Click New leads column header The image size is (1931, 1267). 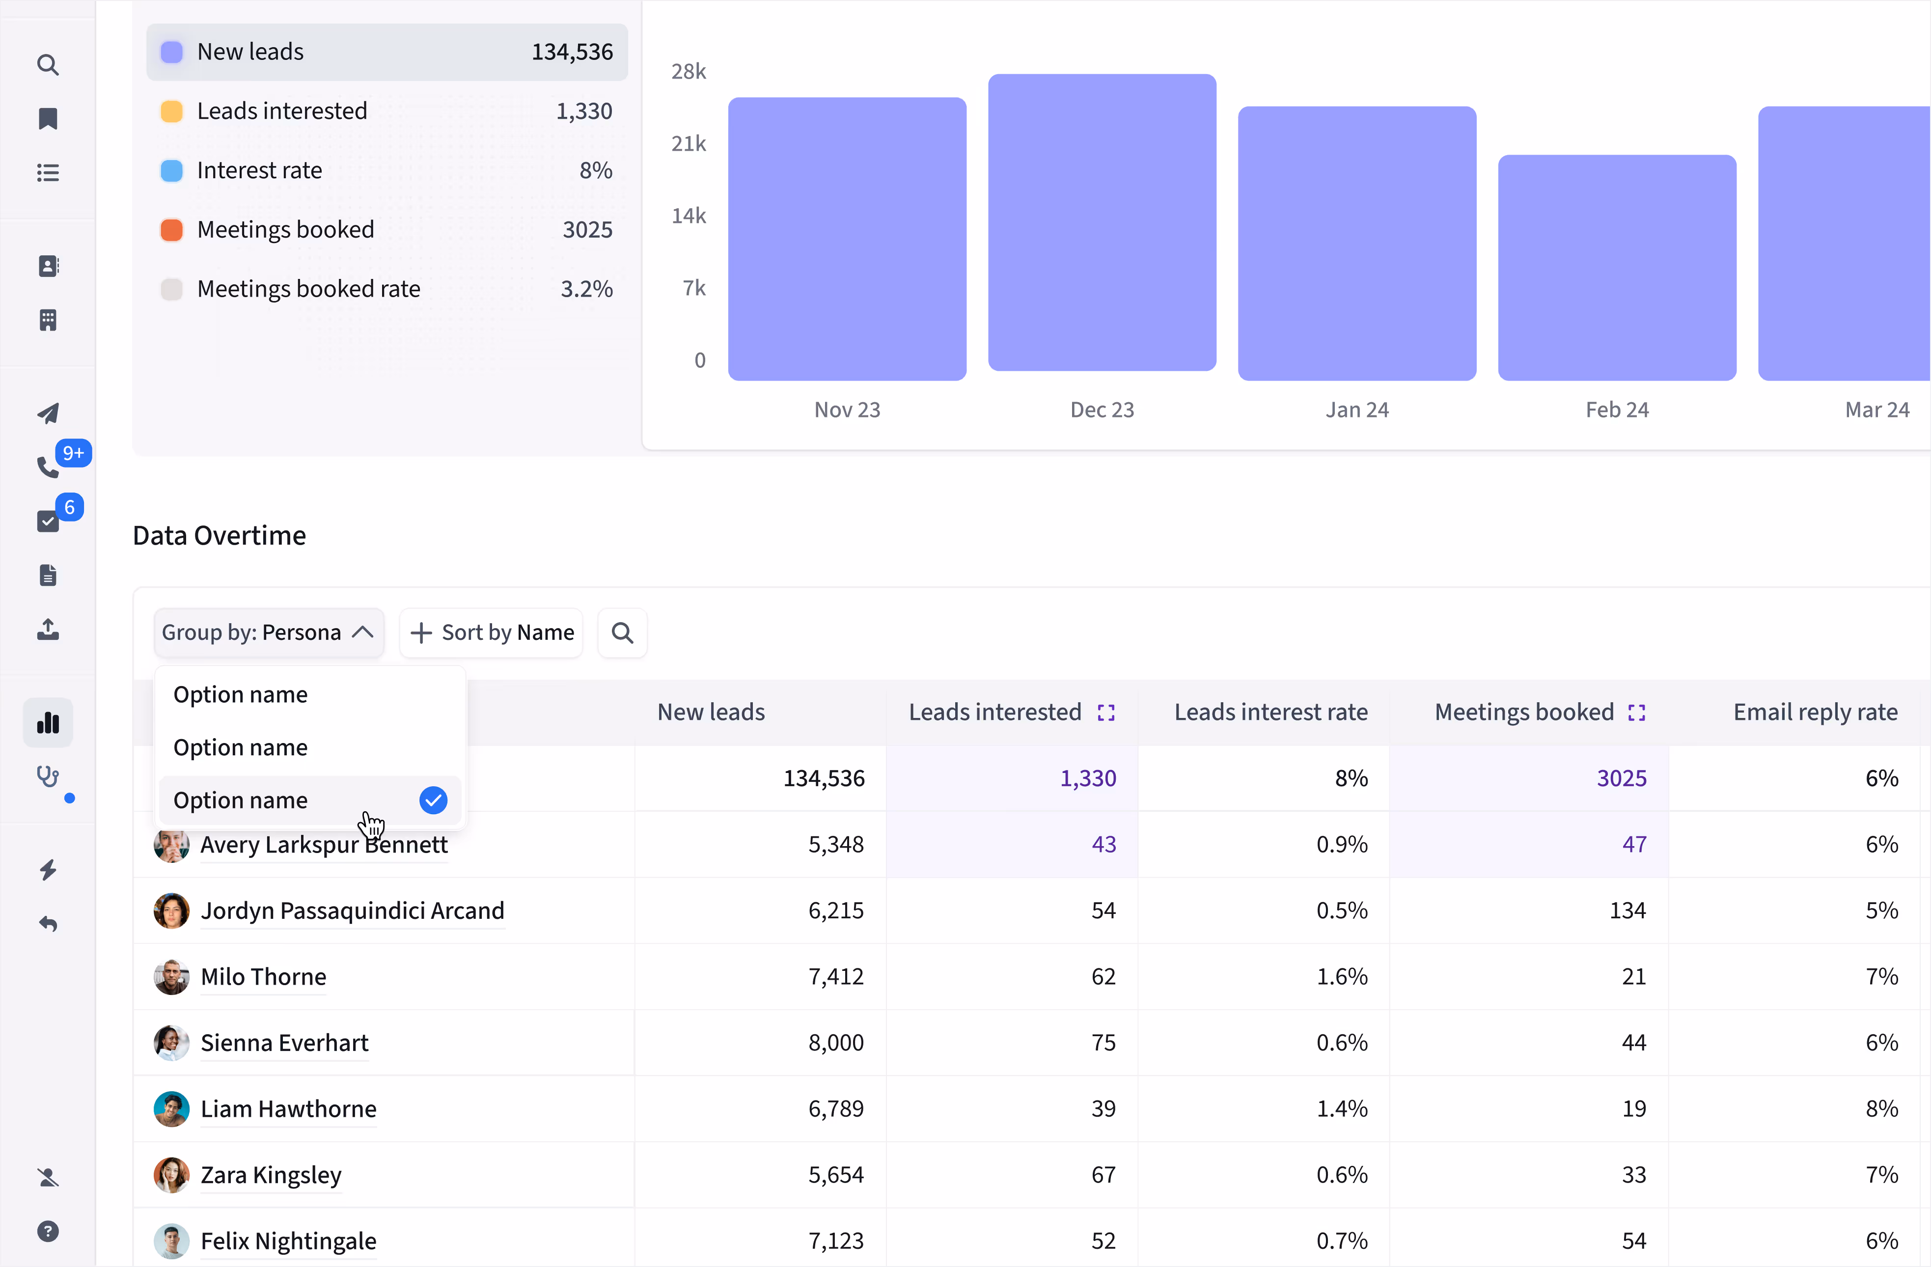711,712
